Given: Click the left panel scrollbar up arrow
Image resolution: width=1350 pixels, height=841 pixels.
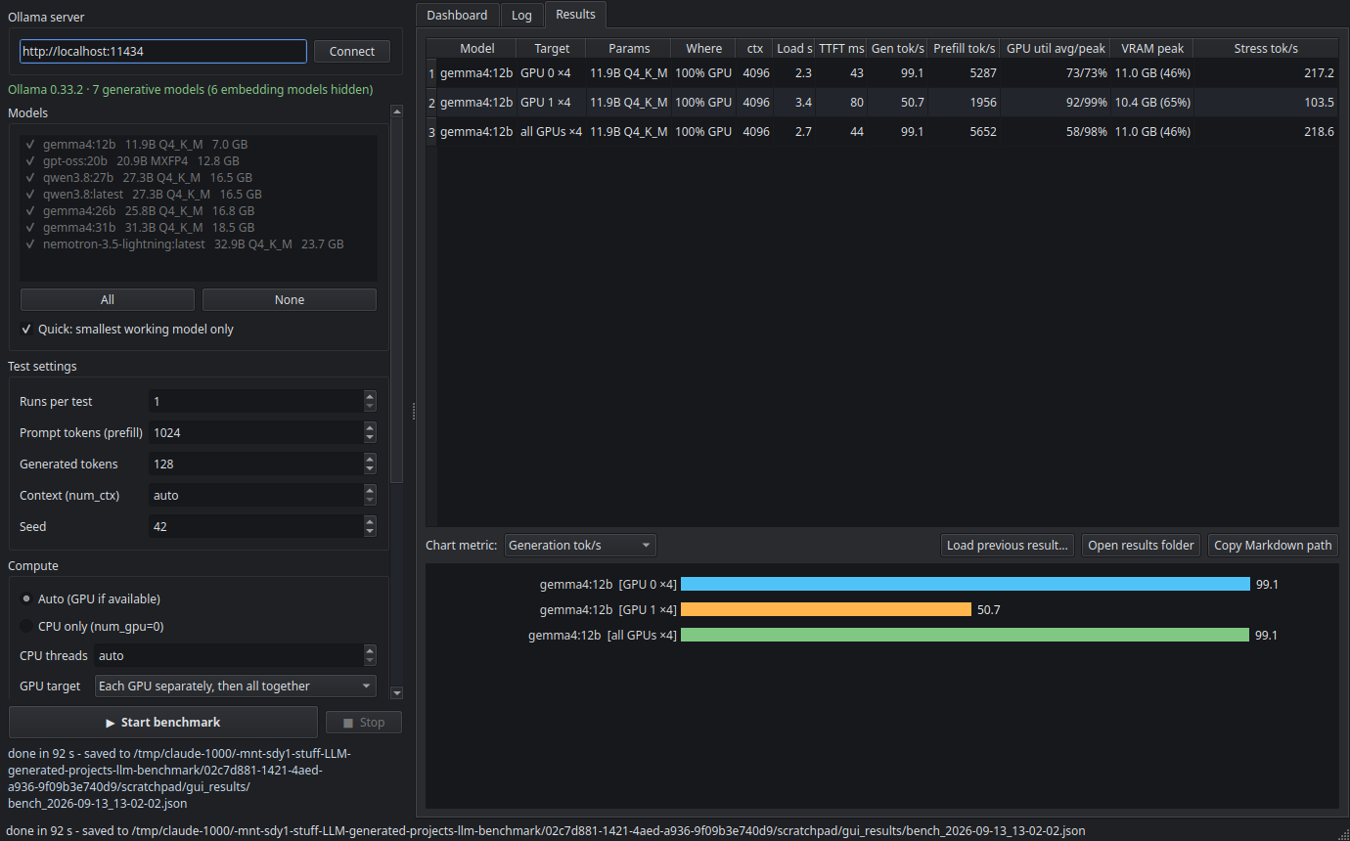Looking at the screenshot, I should [396, 111].
